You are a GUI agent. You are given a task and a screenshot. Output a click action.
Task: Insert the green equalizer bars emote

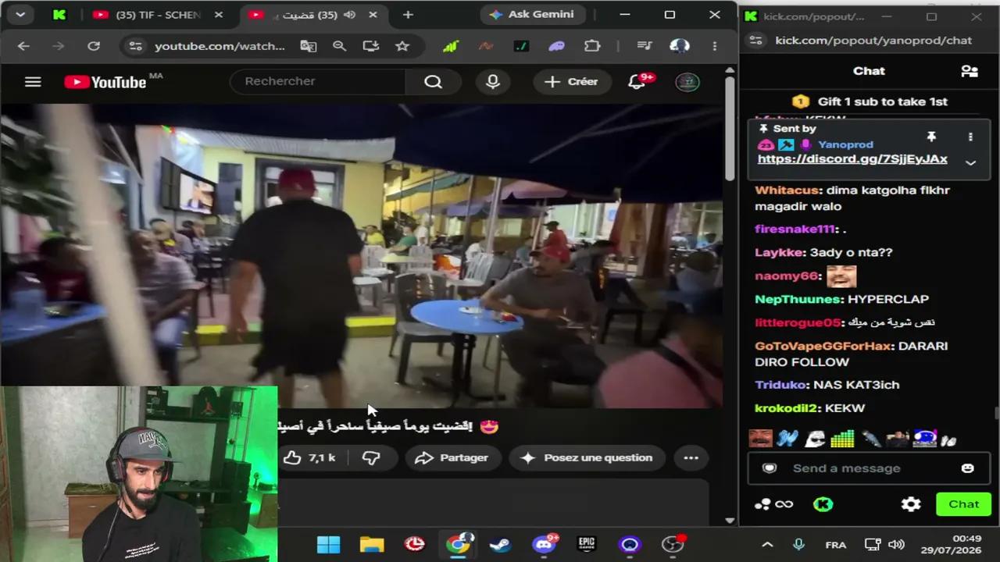point(842,439)
